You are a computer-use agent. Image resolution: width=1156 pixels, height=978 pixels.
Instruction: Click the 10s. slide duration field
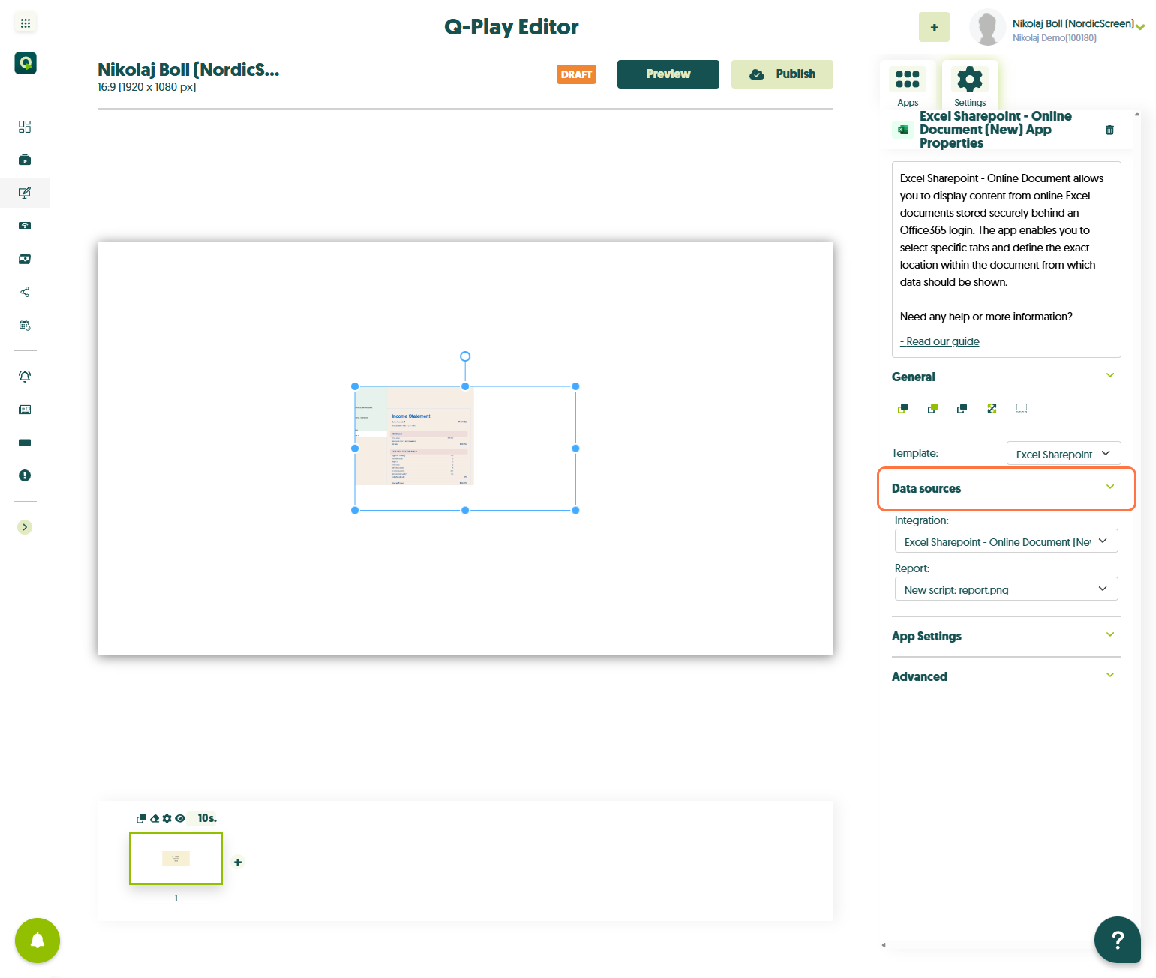[x=206, y=818]
